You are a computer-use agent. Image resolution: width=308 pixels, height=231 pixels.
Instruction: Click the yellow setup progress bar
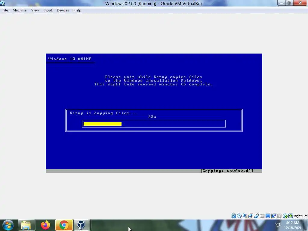coord(102,124)
